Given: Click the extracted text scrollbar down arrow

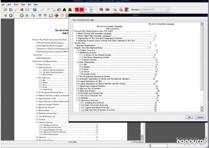Looking at the screenshot, I should pyautogui.click(x=202, y=110).
